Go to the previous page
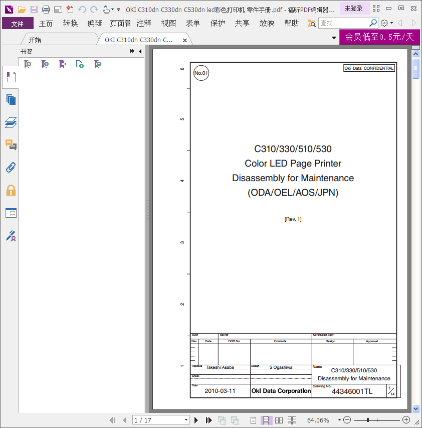422x428 pixels. coord(125,420)
